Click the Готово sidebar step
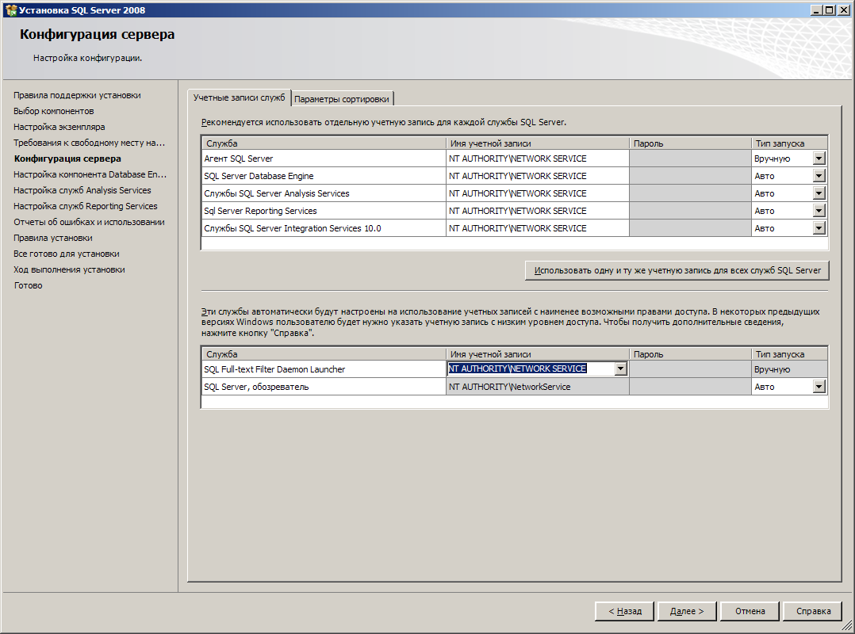This screenshot has height=634, width=855. pyautogui.click(x=28, y=285)
